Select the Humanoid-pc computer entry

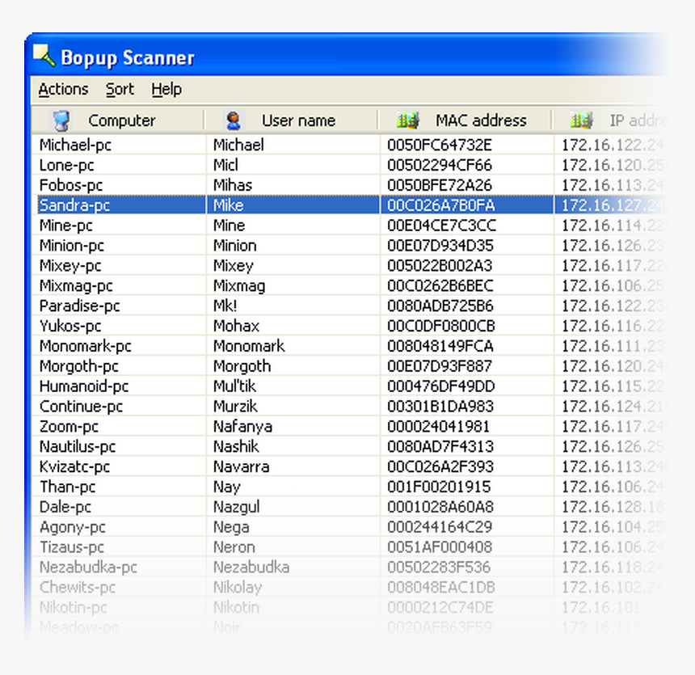(84, 386)
